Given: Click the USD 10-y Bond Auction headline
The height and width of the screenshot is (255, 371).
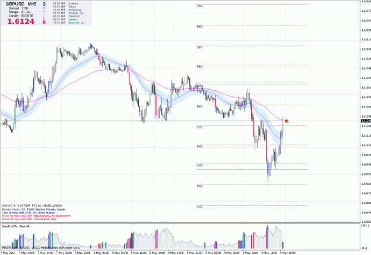Looking at the screenshot, I should (x=28, y=213).
